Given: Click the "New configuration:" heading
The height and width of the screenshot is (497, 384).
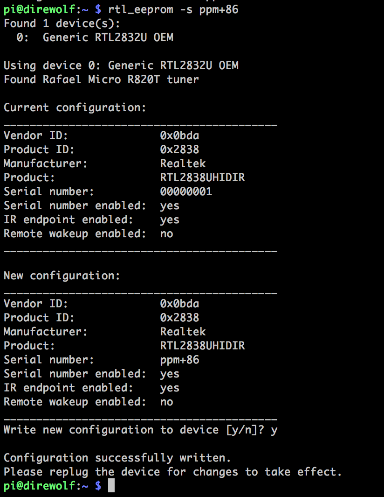Looking at the screenshot, I should pyautogui.click(x=62, y=276).
